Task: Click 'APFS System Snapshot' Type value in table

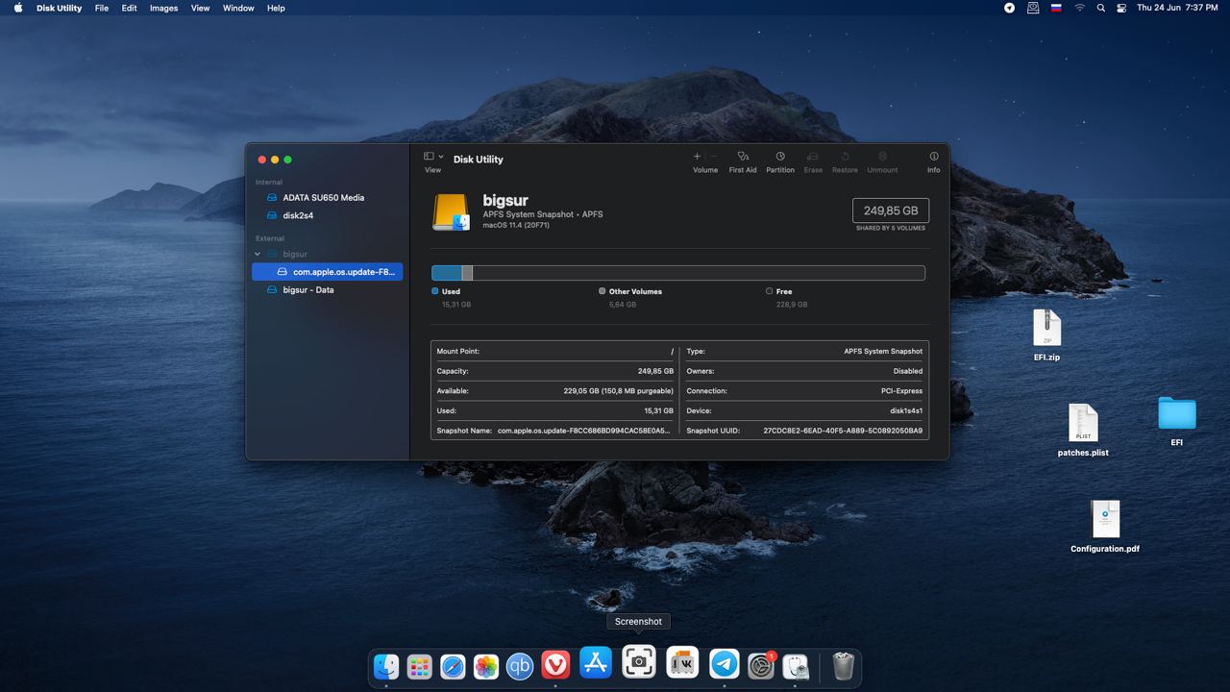Action: tap(883, 352)
